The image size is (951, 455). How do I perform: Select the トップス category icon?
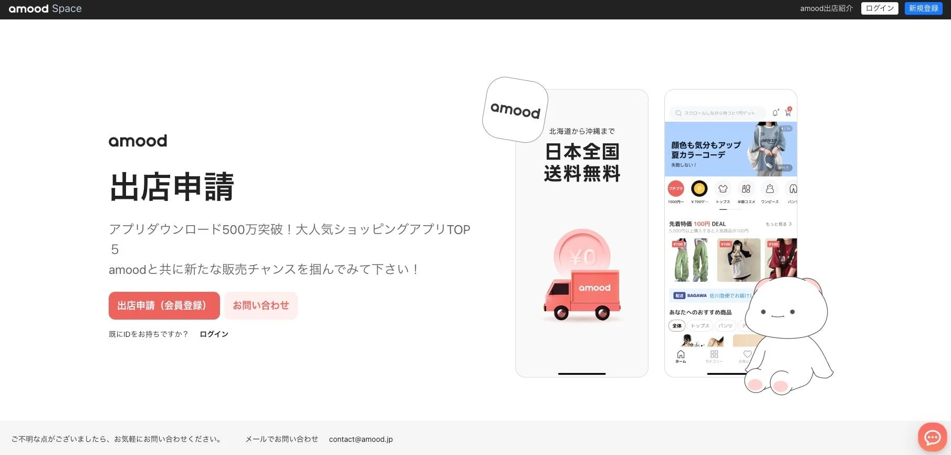(x=723, y=188)
